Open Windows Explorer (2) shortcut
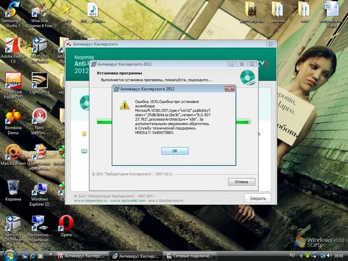Viewport: 348px width, 261px height. (x=39, y=194)
